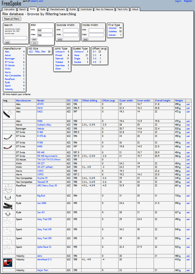Sort the table by Weight column header
The width and height of the screenshot is (195, 274).
coord(179,100)
